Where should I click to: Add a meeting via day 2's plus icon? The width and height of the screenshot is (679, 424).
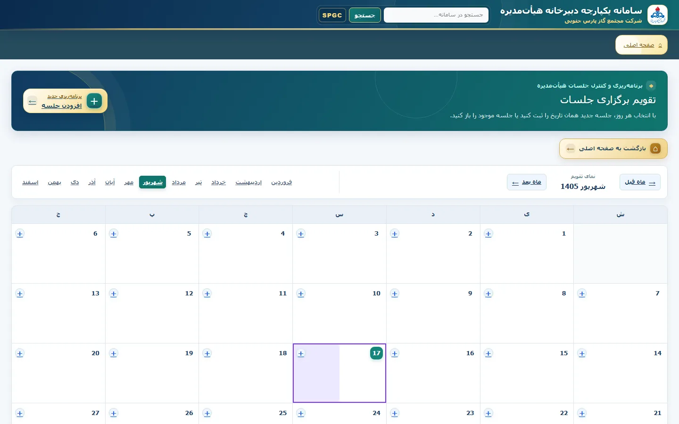395,234
